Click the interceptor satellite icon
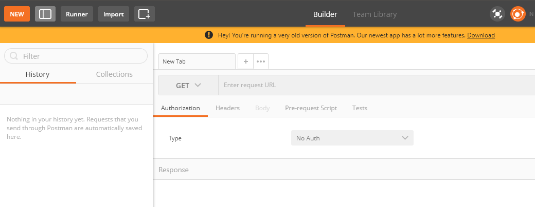 tap(497, 14)
